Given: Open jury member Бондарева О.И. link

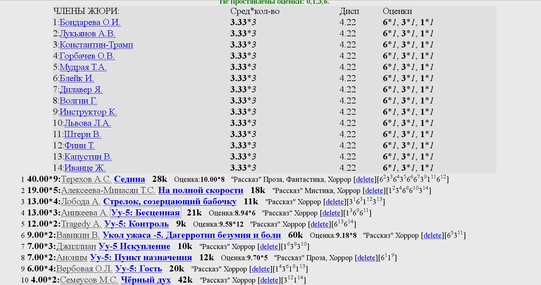Looking at the screenshot, I should point(90,22).
